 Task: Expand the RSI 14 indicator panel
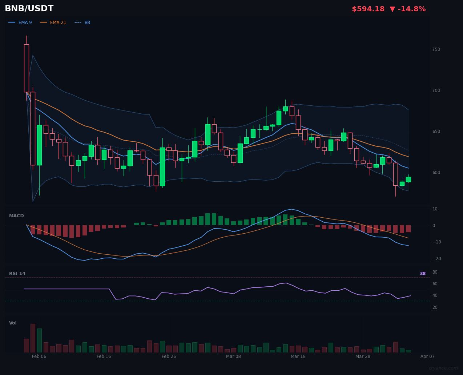pyautogui.click(x=17, y=273)
